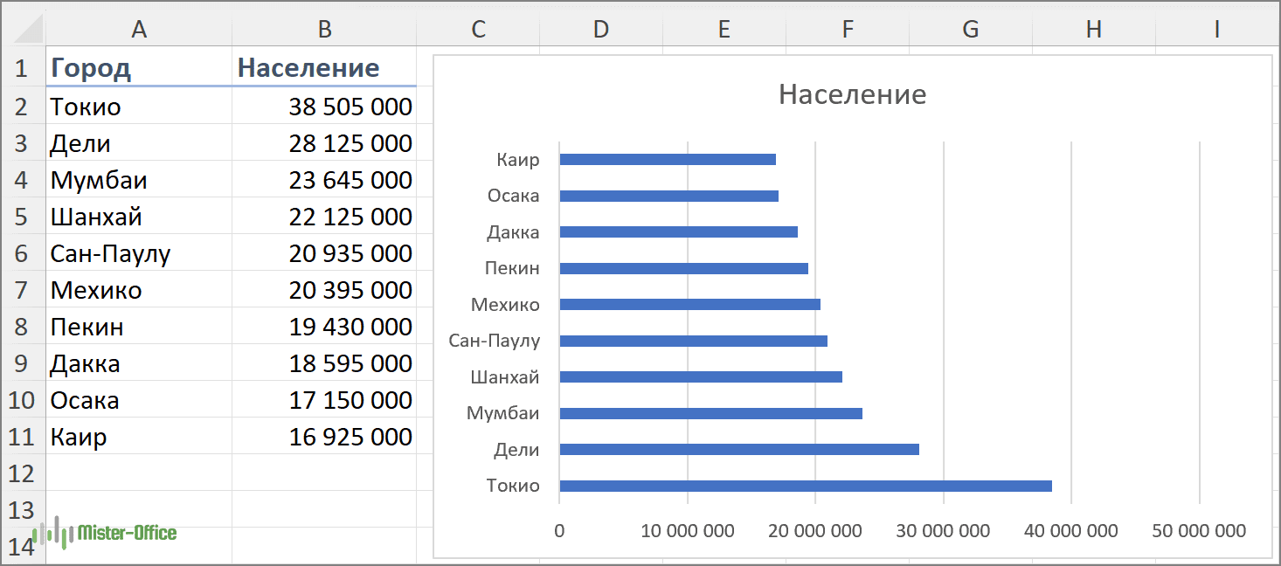The height and width of the screenshot is (566, 1281).
Task: Click the horizontal axis value 10 000 000
Action: point(688,531)
